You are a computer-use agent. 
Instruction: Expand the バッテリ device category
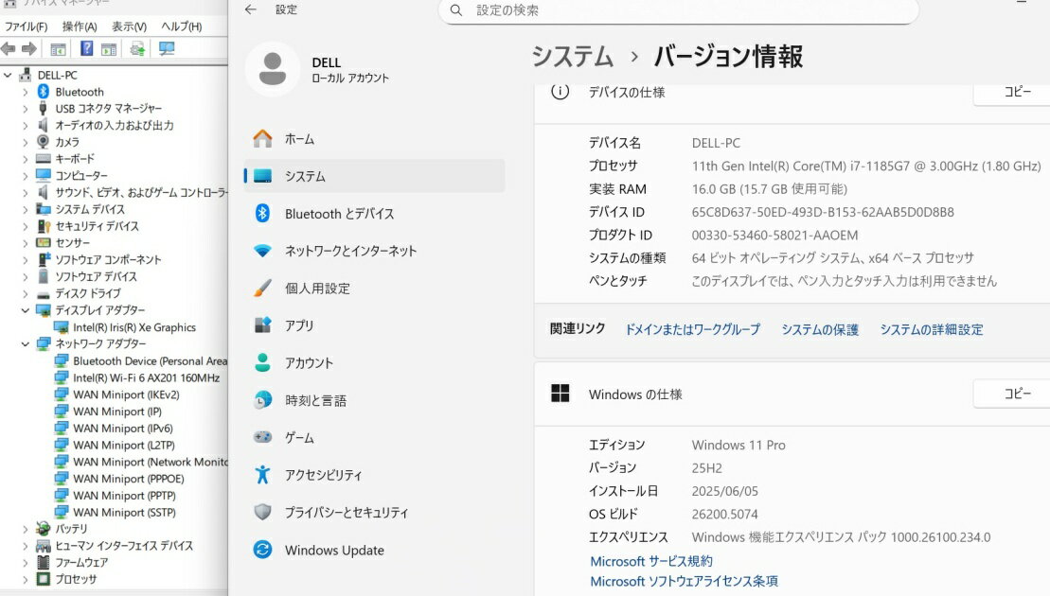[x=26, y=529]
